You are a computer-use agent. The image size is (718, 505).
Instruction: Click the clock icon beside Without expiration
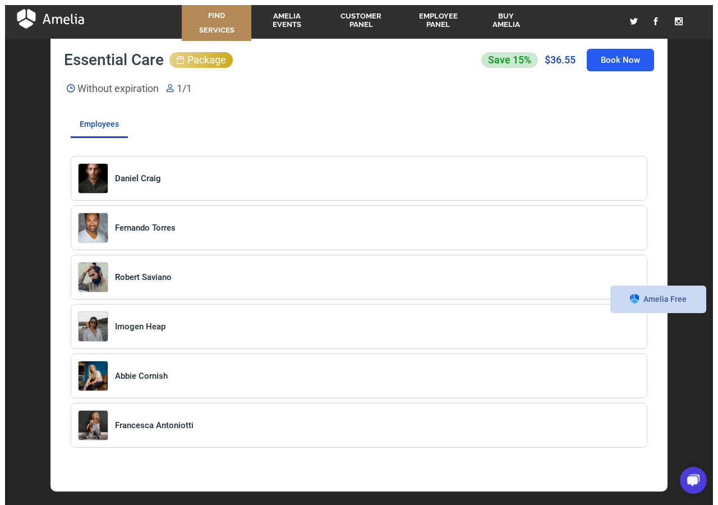pyautogui.click(x=71, y=88)
